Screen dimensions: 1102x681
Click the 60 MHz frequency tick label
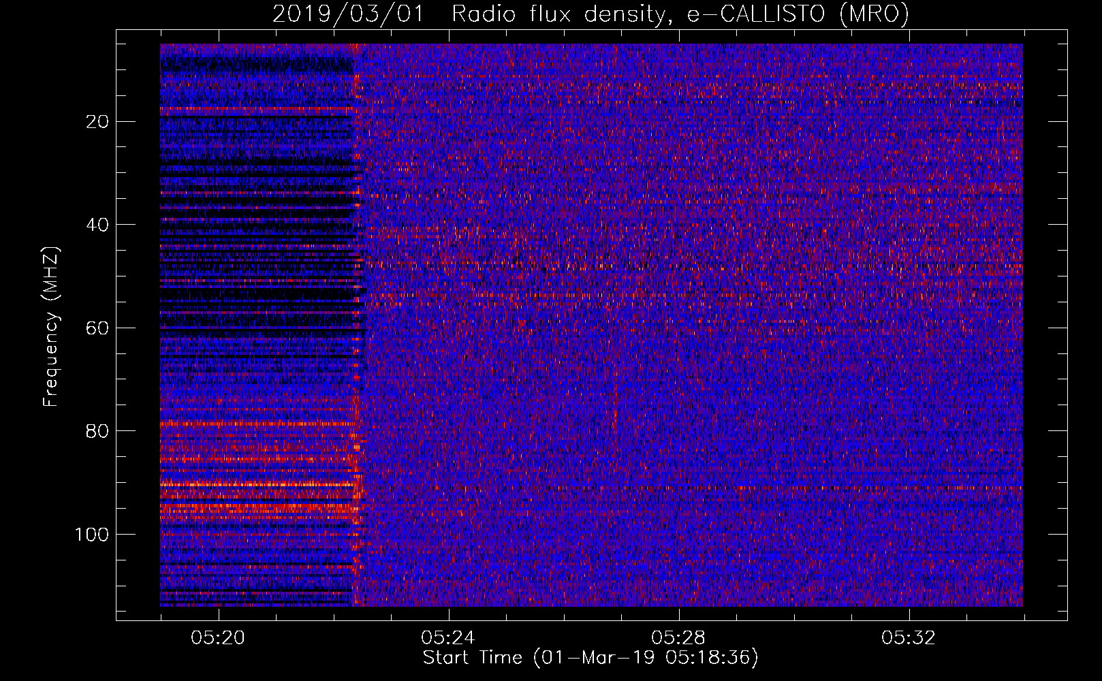coord(98,328)
